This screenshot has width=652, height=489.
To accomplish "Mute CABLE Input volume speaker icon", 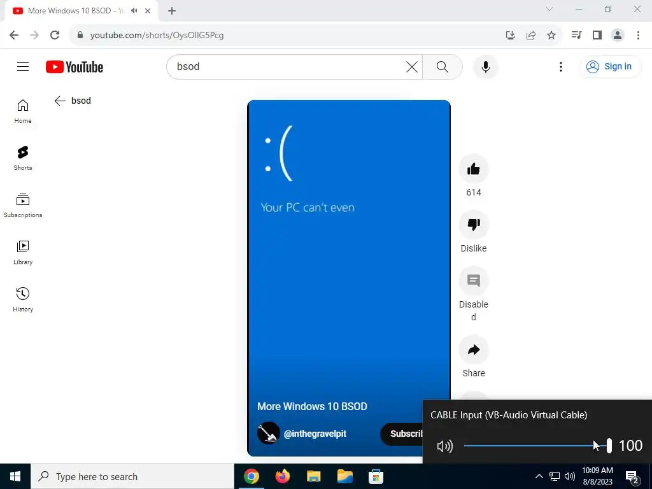I will 445,446.
